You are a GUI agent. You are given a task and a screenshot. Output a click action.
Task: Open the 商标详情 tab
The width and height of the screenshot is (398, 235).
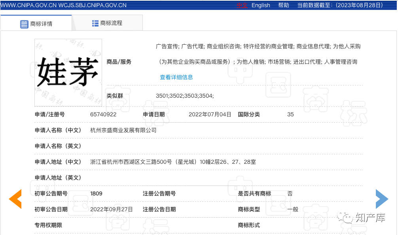pyautogui.click(x=41, y=24)
